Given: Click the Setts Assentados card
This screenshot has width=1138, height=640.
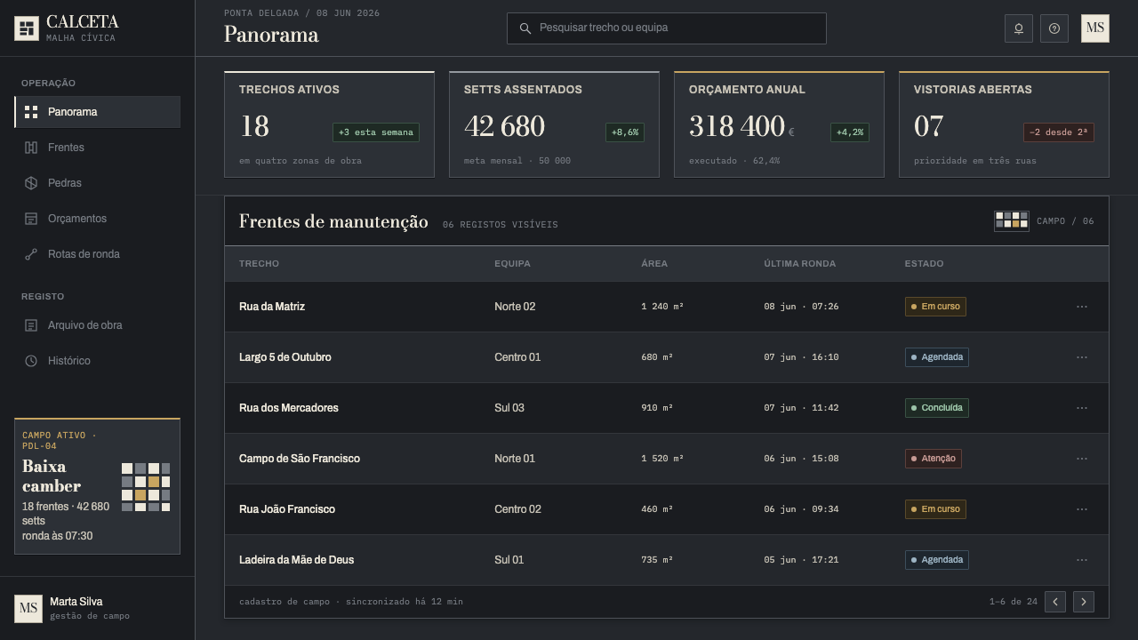Looking at the screenshot, I should pyautogui.click(x=554, y=124).
